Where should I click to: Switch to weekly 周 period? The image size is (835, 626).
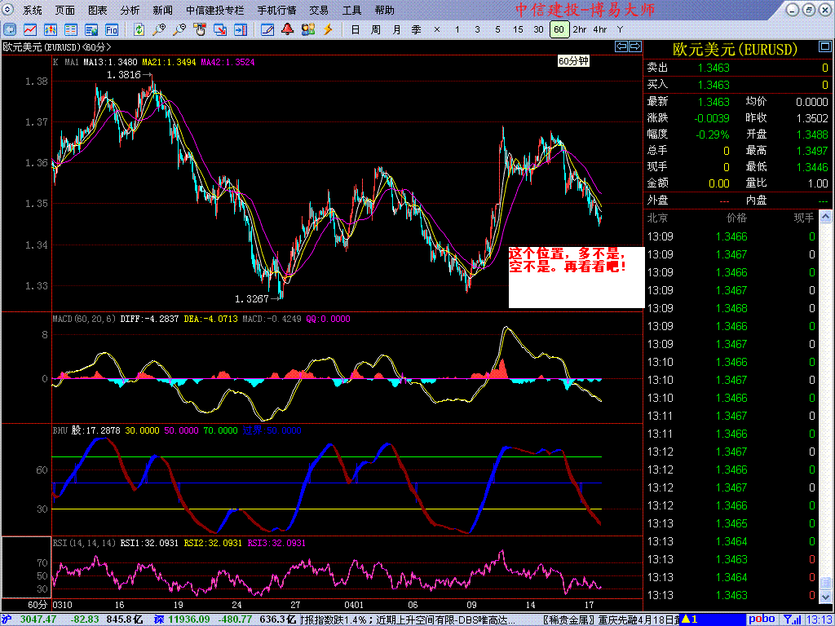[x=375, y=30]
